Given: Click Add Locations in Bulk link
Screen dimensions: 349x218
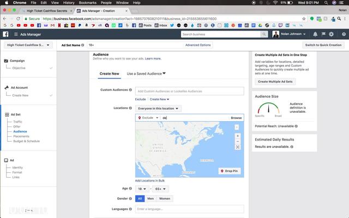Looking at the screenshot, I should pos(150,180).
